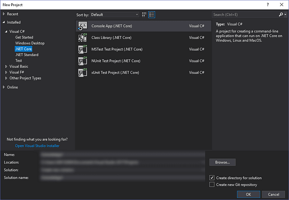Image resolution: width=289 pixels, height=200 pixels.
Task: Open the help question mark button
Action: 268,5
